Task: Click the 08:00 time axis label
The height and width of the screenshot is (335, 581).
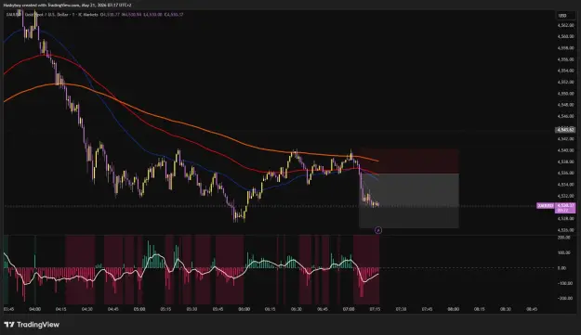Action: click(453, 309)
